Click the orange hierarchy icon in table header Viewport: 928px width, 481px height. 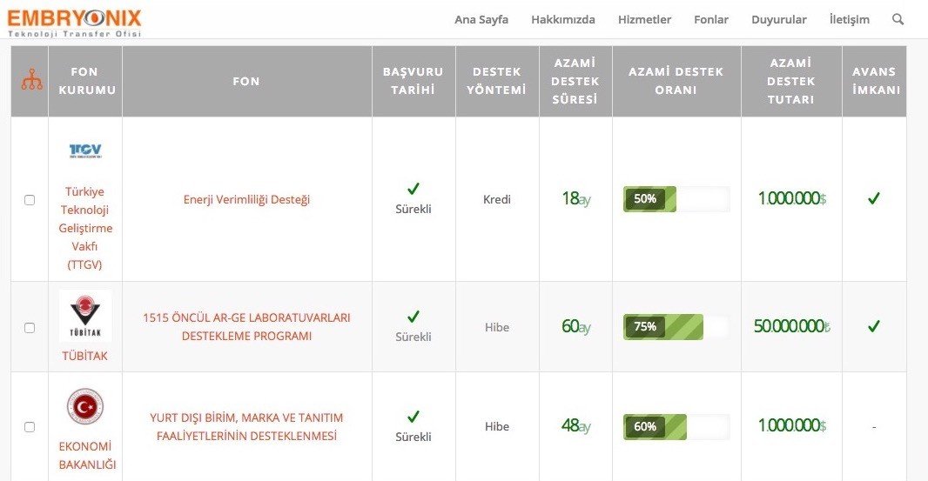point(31,80)
